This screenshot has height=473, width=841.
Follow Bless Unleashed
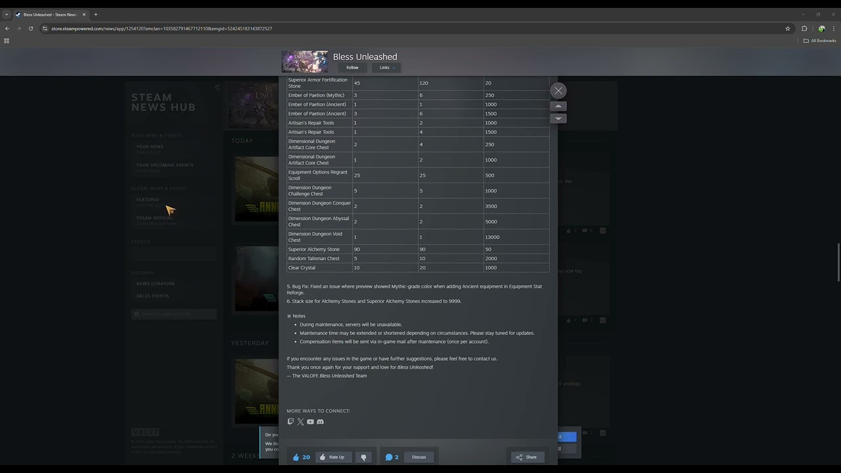point(352,68)
